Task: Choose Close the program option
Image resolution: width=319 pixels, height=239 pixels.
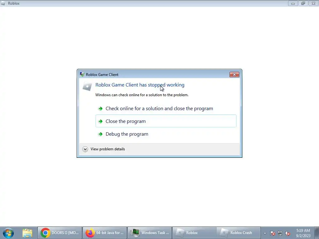Action: 166,121
